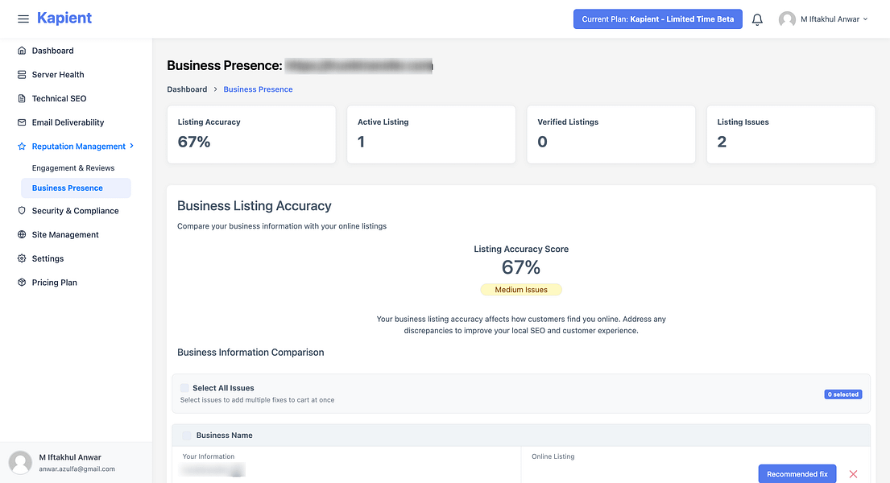Open Technical SEO menu item
890x483 pixels.
click(x=59, y=98)
